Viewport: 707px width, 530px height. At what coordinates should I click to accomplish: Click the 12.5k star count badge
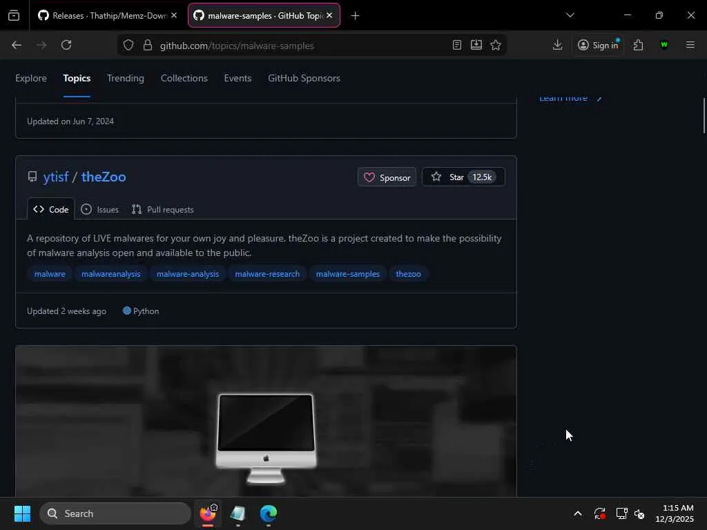point(481,177)
